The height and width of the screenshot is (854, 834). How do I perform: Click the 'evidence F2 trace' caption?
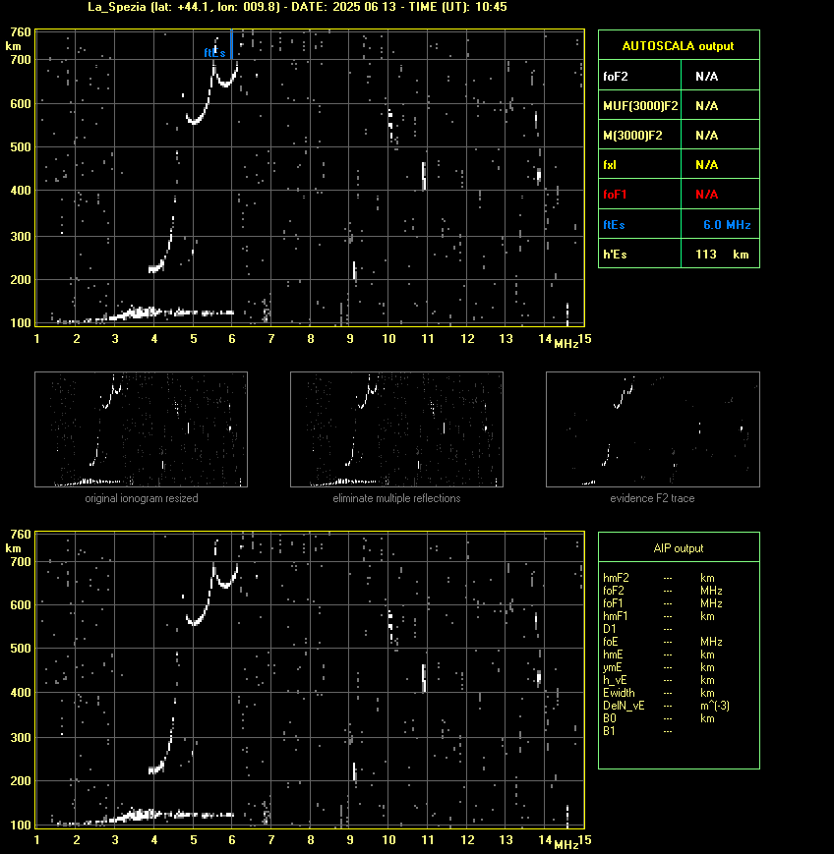(x=652, y=498)
